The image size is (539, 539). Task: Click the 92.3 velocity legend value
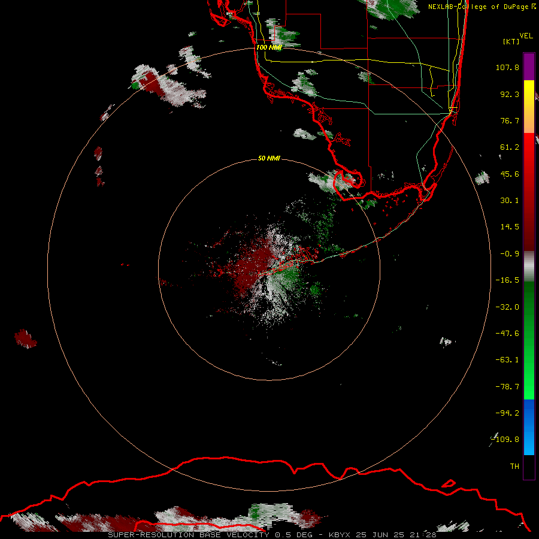(x=510, y=94)
